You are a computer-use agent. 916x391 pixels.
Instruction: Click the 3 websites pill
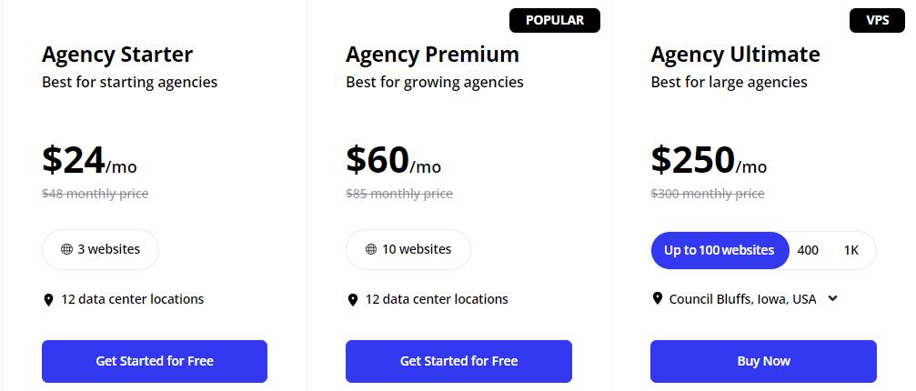pyautogui.click(x=100, y=249)
